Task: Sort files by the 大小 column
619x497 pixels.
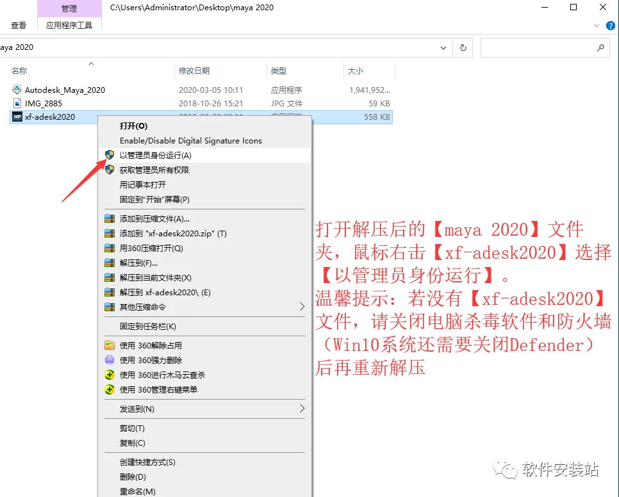Action: [x=355, y=70]
